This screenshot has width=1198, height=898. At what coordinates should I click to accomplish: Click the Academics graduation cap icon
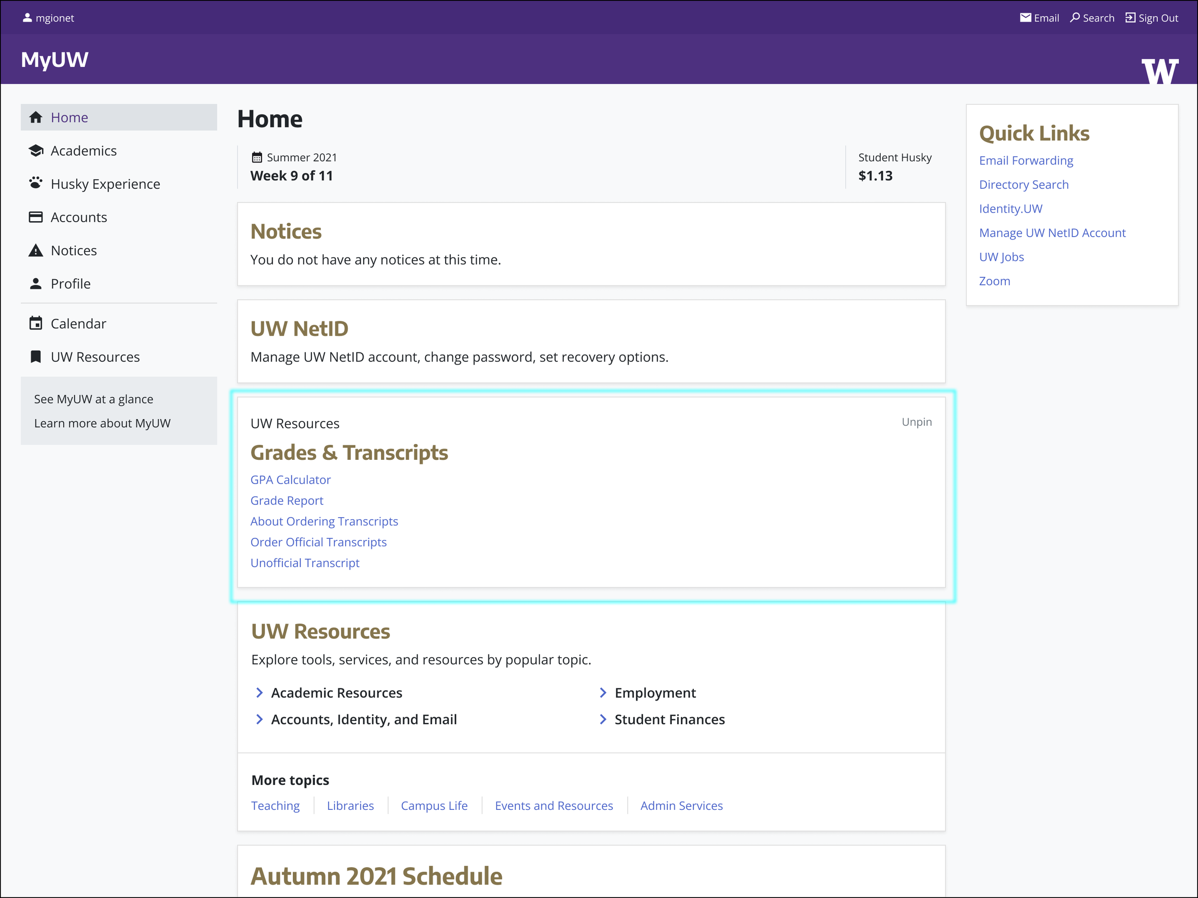36,150
